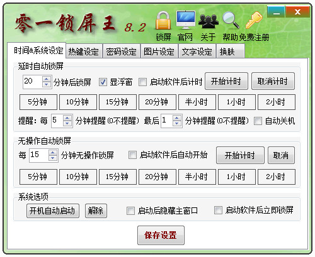Click the 取消计时 button

pyautogui.click(x=273, y=81)
